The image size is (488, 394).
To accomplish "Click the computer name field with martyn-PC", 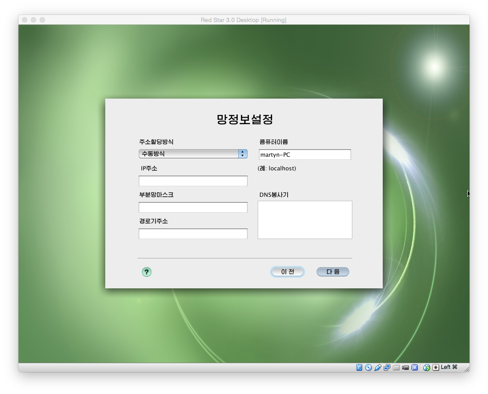I will (305, 155).
